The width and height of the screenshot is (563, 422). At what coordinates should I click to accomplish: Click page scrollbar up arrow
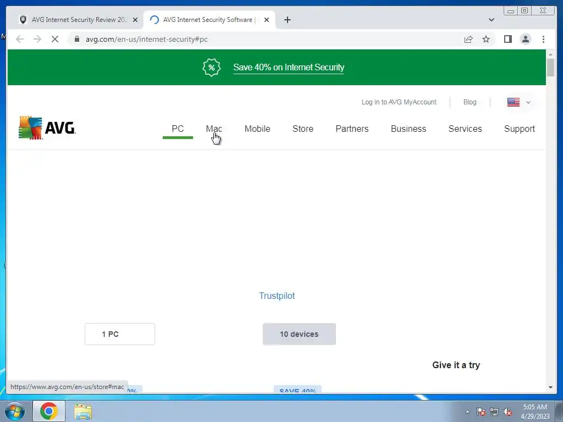tap(550, 54)
